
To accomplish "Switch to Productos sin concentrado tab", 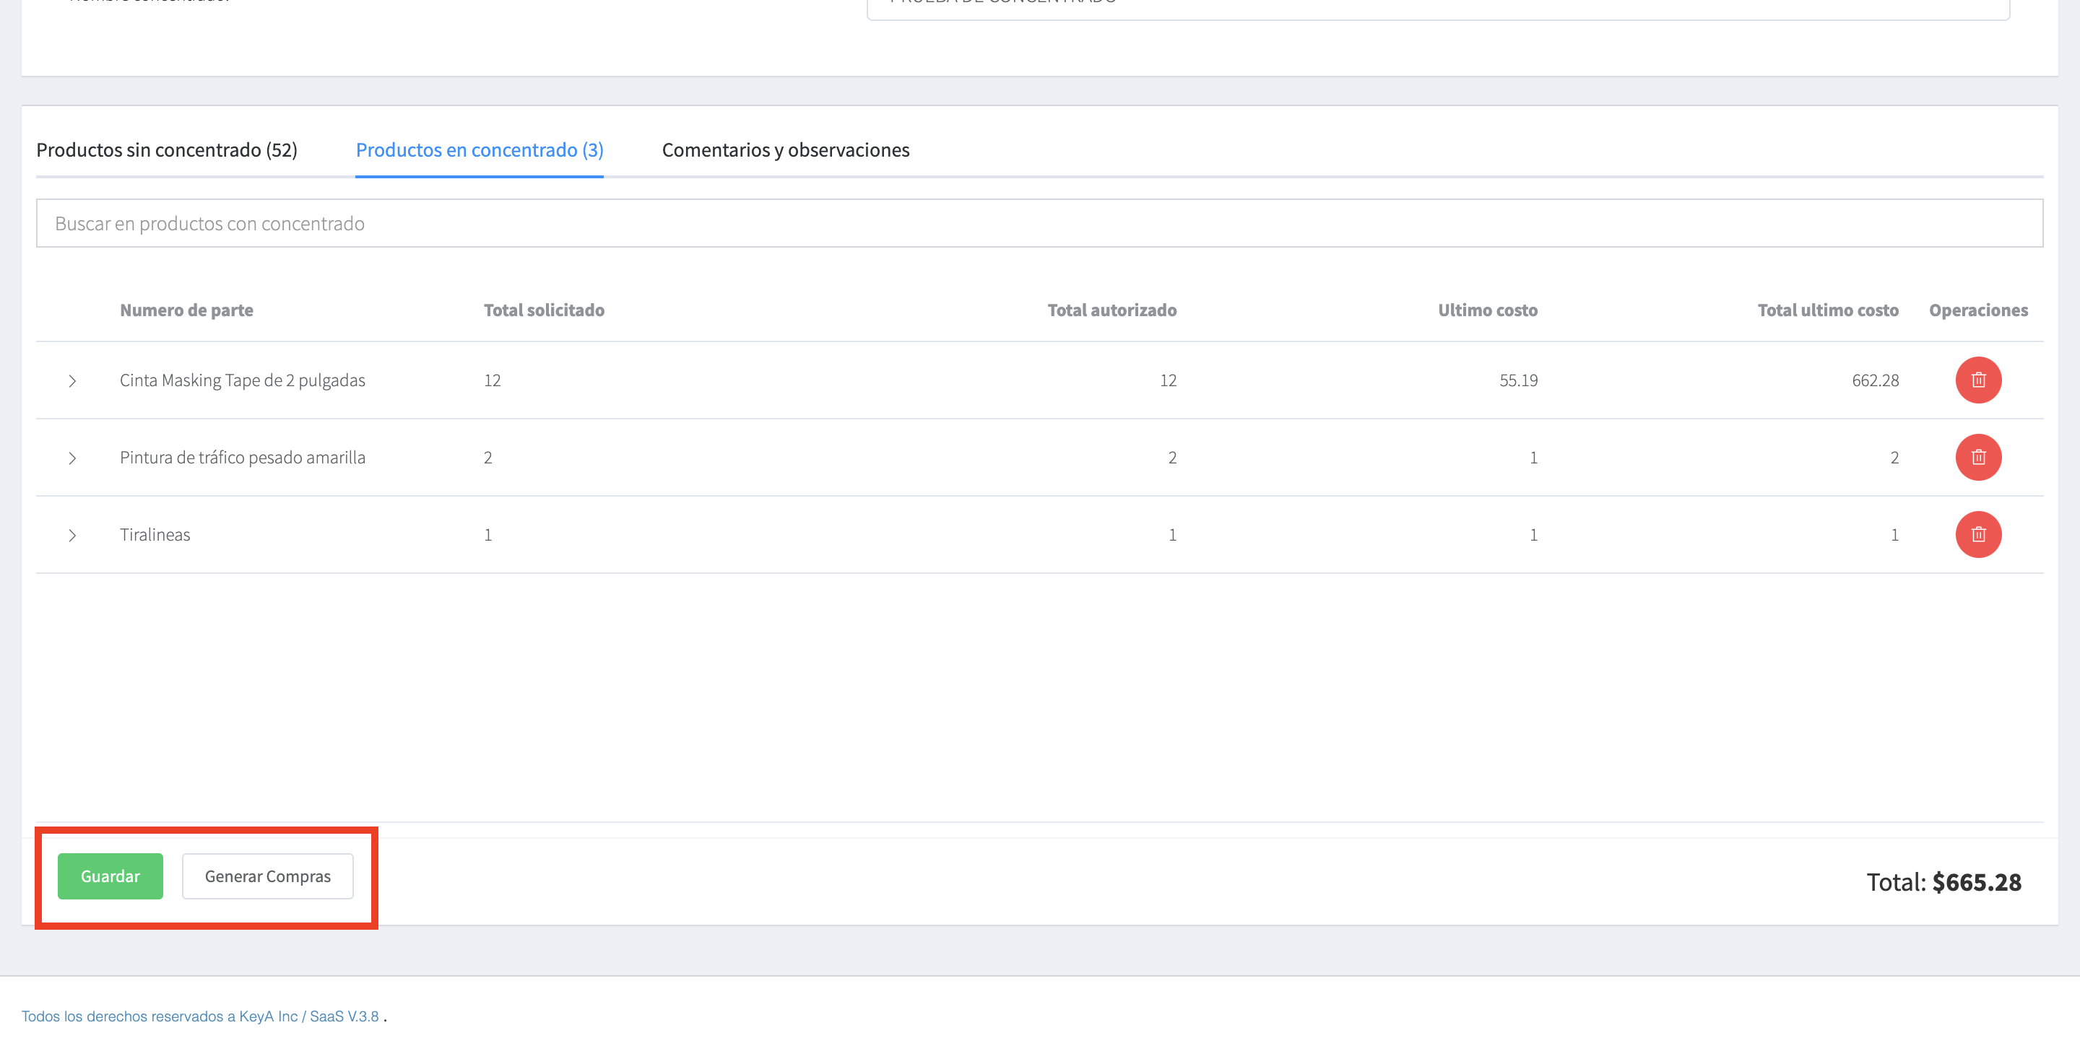I will [x=166, y=150].
